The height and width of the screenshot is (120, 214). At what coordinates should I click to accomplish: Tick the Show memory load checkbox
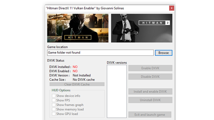click(53, 109)
